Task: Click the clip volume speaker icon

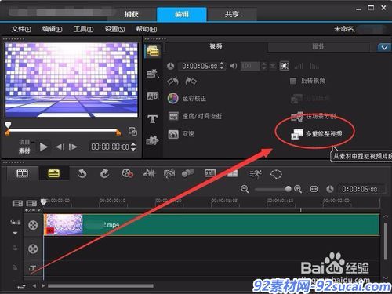Action: (234, 66)
